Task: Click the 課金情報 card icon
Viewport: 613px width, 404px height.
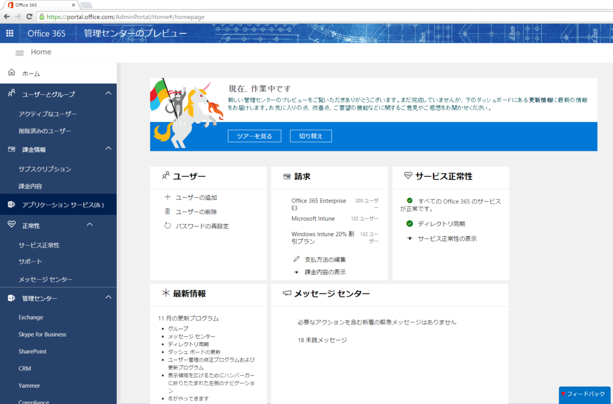Action: (12, 149)
